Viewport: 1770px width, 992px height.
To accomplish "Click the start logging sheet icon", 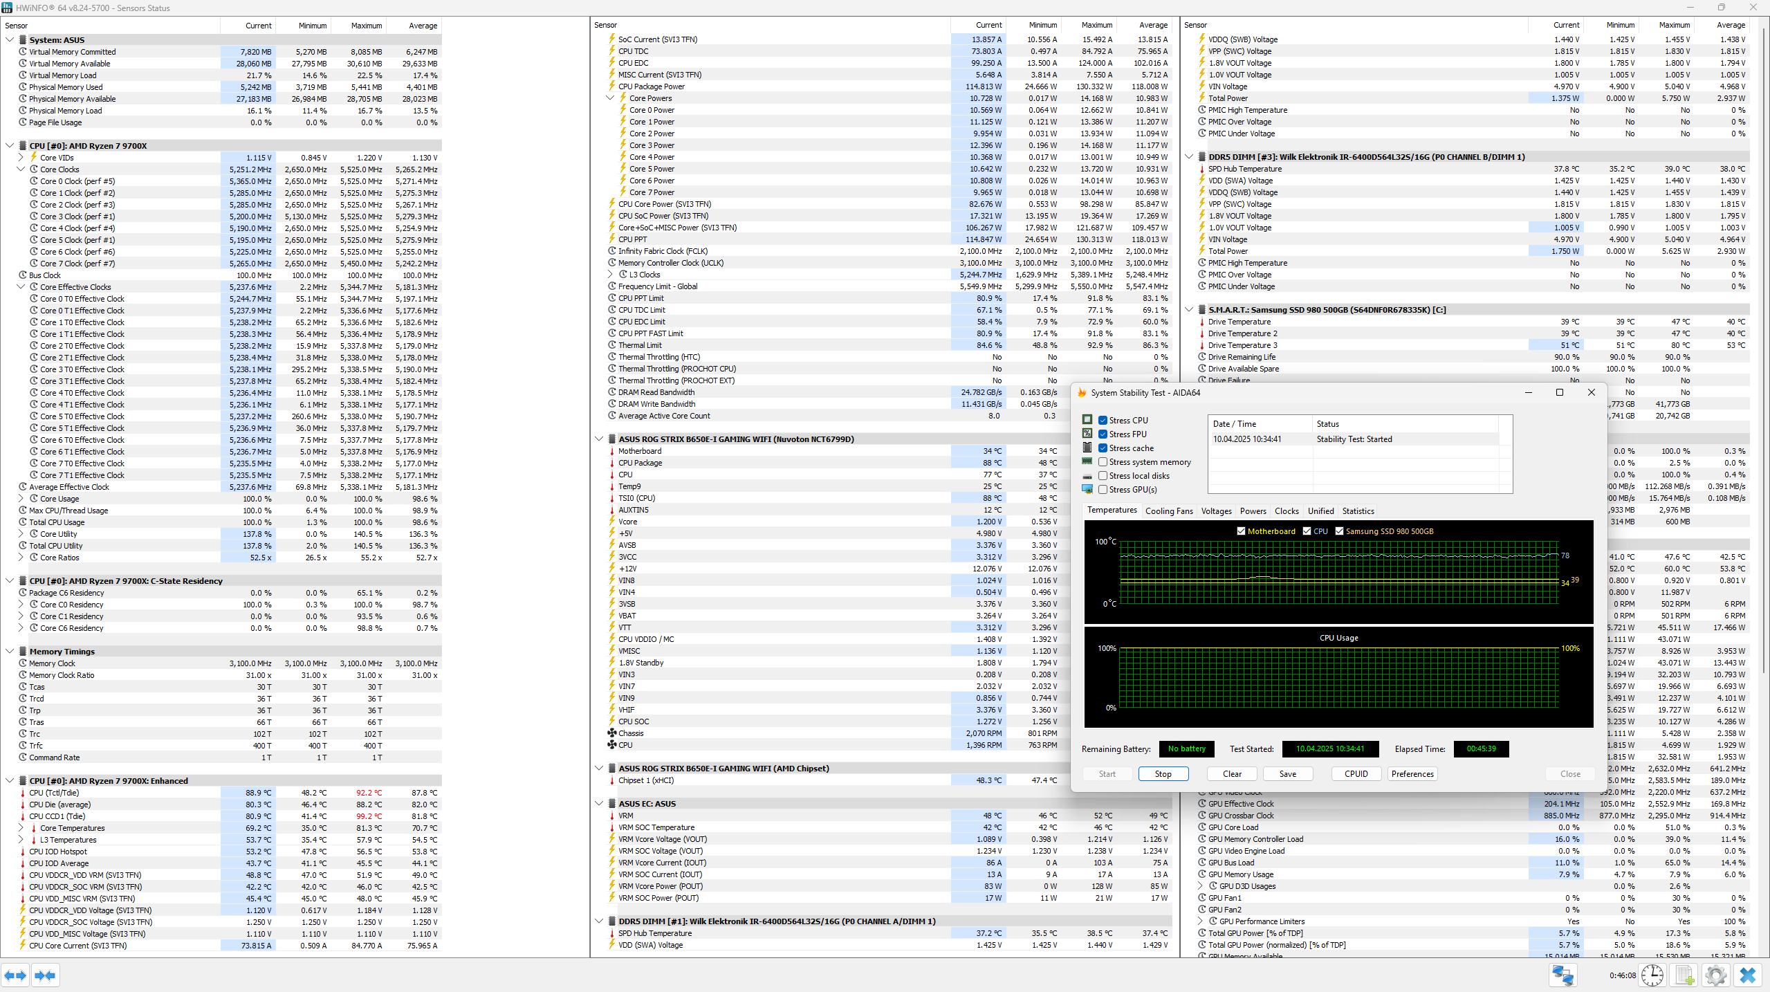I will (1684, 975).
